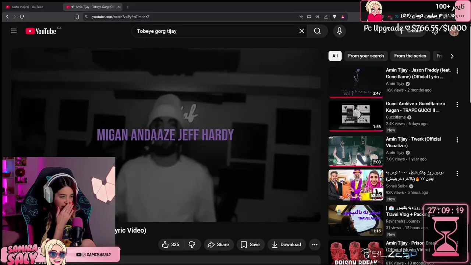Click the video player area
Screen dimensions: 471x265
[166, 135]
